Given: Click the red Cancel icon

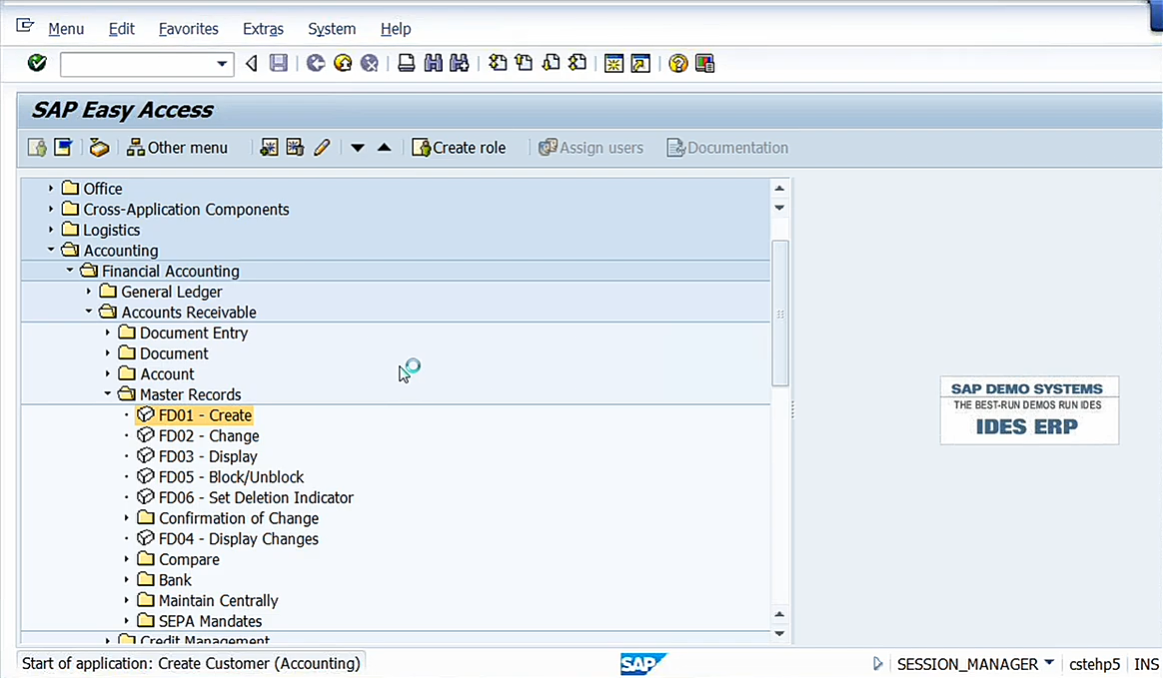Looking at the screenshot, I should (x=370, y=63).
